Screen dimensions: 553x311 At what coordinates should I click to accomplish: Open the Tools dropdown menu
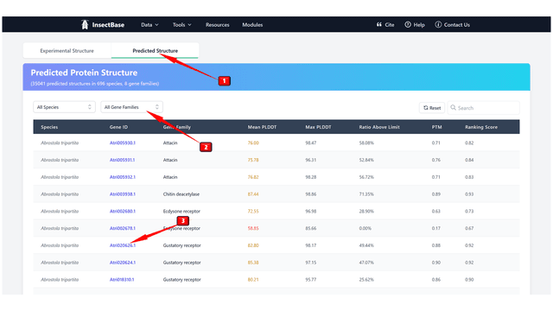pyautogui.click(x=181, y=25)
